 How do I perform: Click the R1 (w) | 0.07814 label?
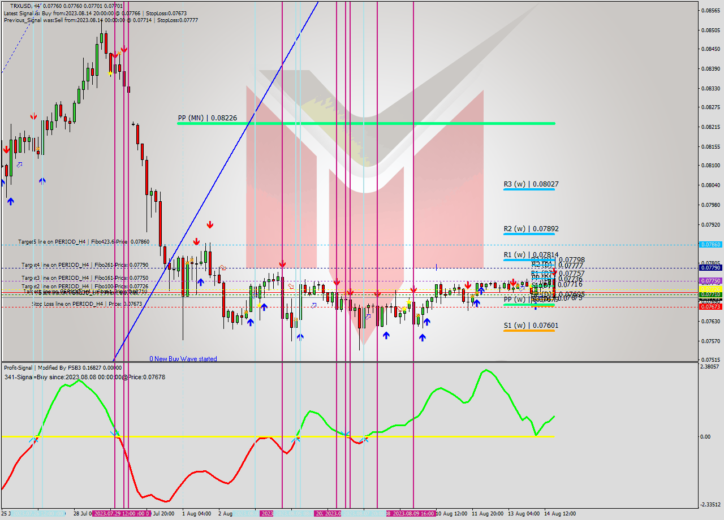click(531, 255)
